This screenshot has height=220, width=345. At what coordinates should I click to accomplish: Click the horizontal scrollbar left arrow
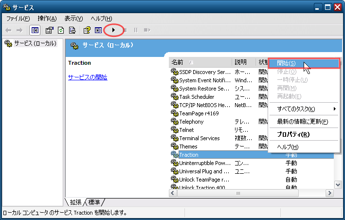click(x=173, y=193)
